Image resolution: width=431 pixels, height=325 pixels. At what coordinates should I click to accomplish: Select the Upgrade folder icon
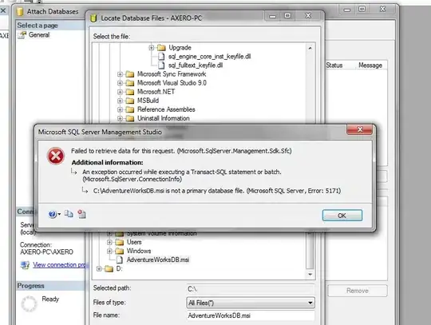tap(161, 48)
